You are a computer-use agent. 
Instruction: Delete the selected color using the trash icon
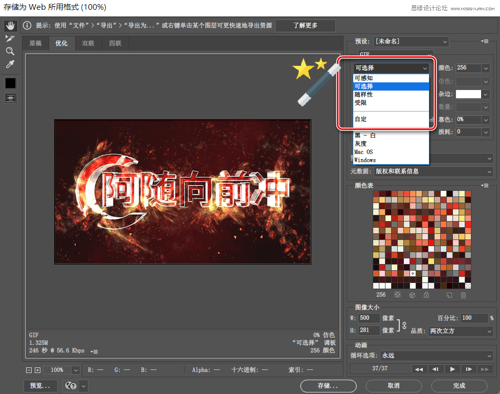(463, 295)
